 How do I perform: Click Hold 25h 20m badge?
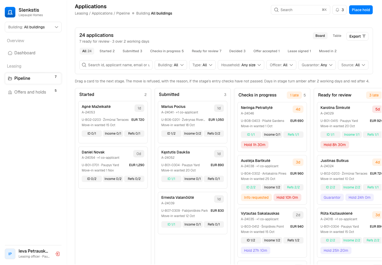[336, 250]
